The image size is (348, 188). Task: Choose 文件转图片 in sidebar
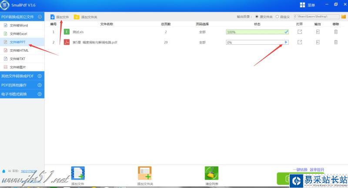(x=22, y=67)
